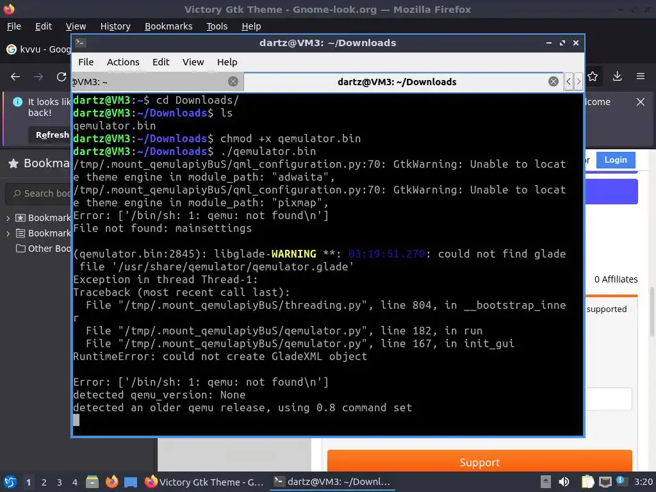Image resolution: width=656 pixels, height=492 pixels.
Task: Close the @VM3: ~ terminal tab
Action: [x=233, y=81]
